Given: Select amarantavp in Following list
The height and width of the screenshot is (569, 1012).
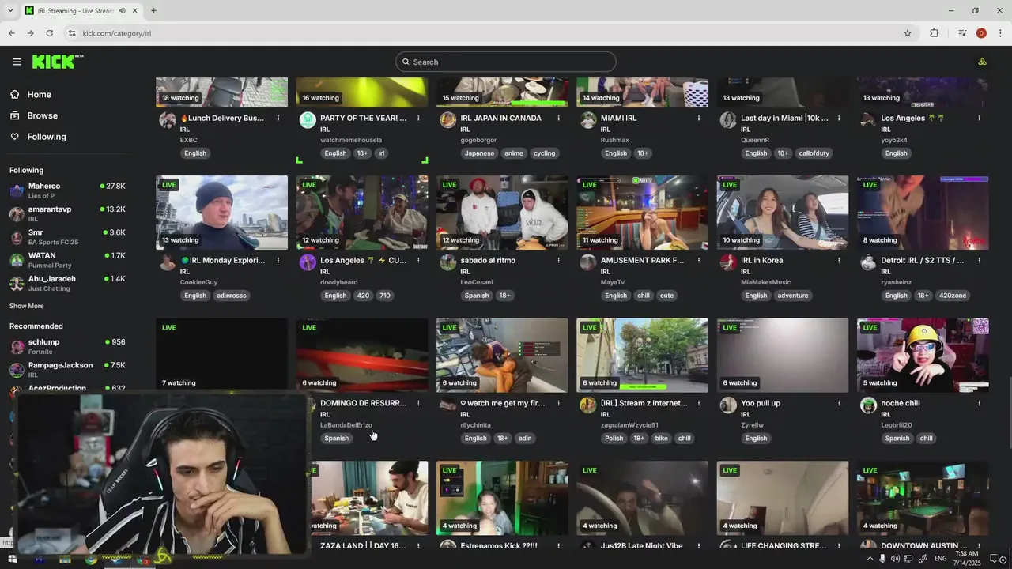Looking at the screenshot, I should click(67, 213).
